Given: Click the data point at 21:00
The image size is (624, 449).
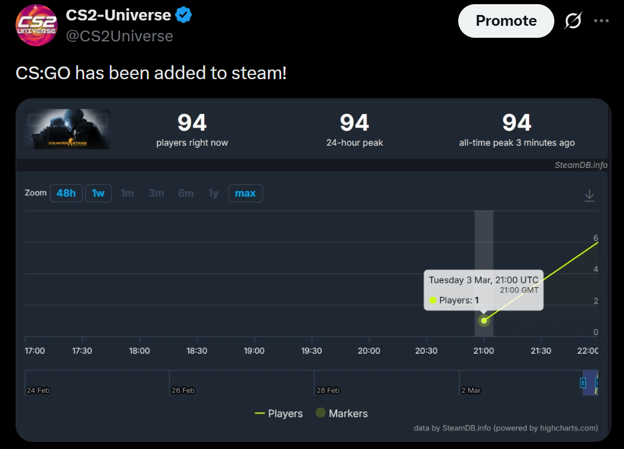Looking at the screenshot, I should tap(483, 321).
